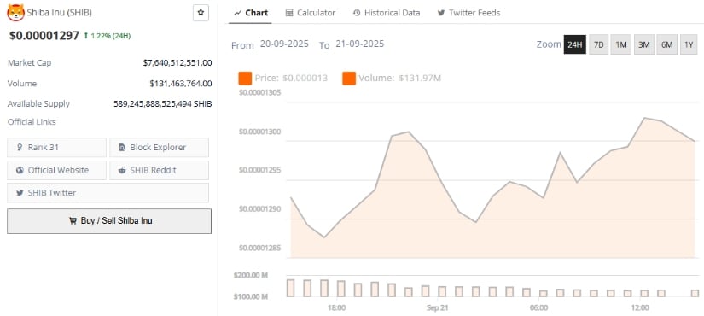Click the Market Cap value $7,640,512,551.00

point(177,63)
